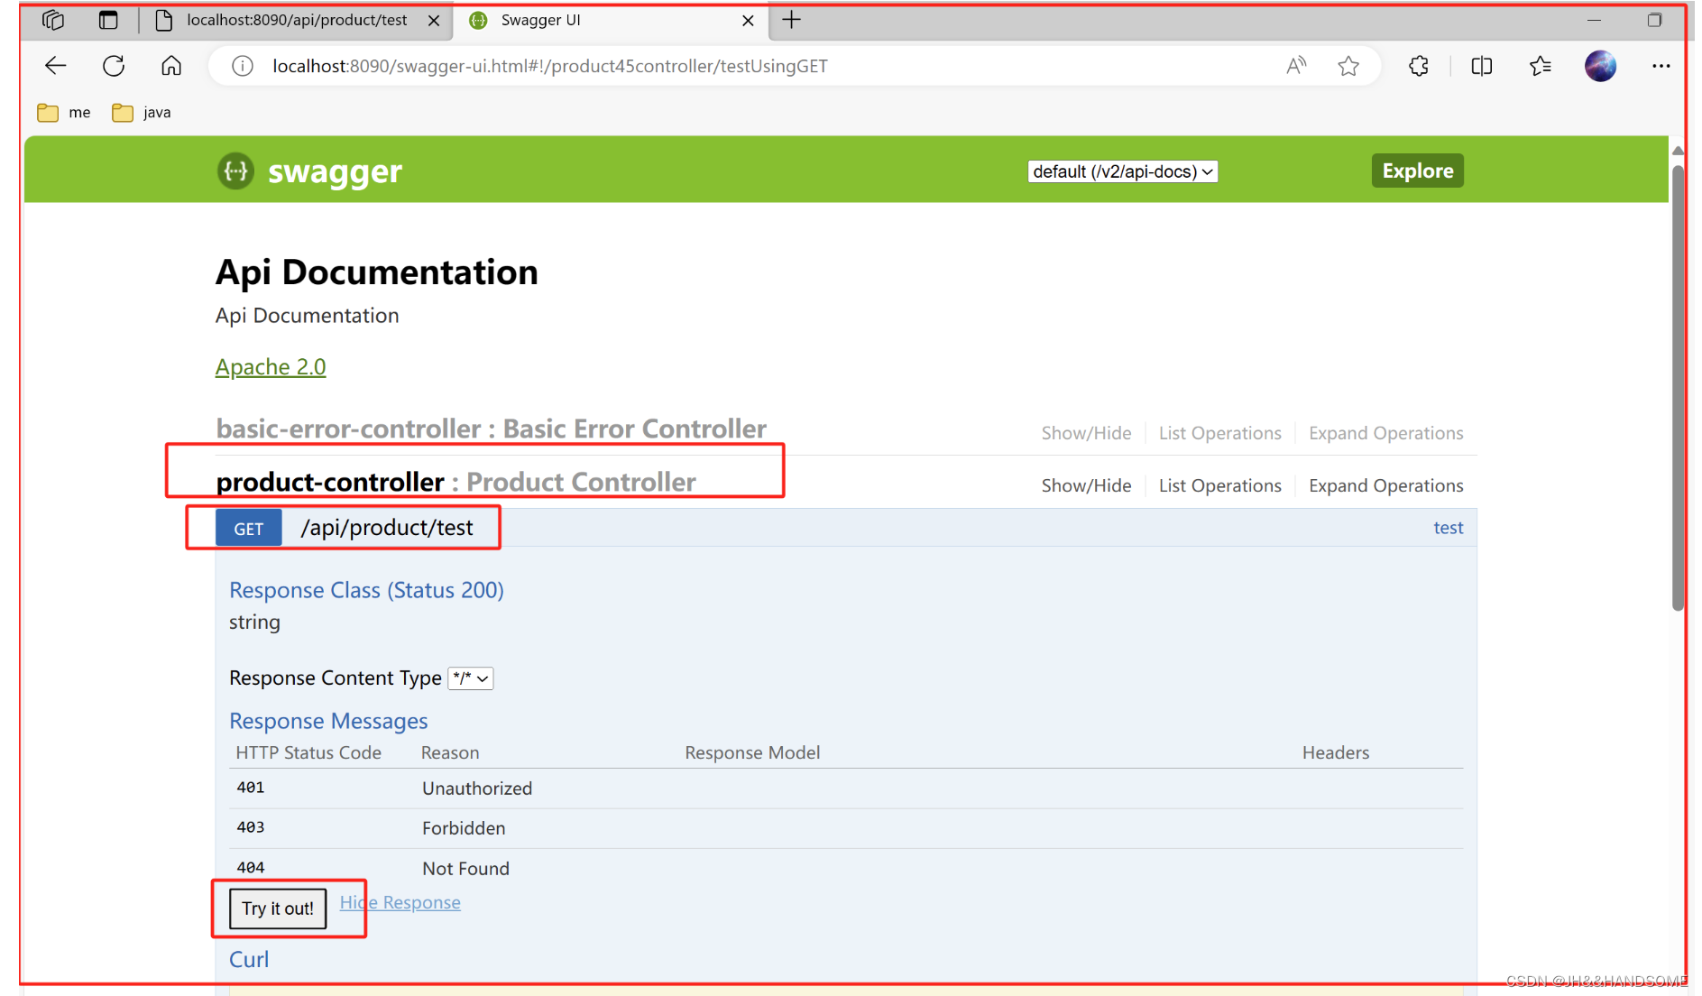Add this page to favorites

(1348, 66)
